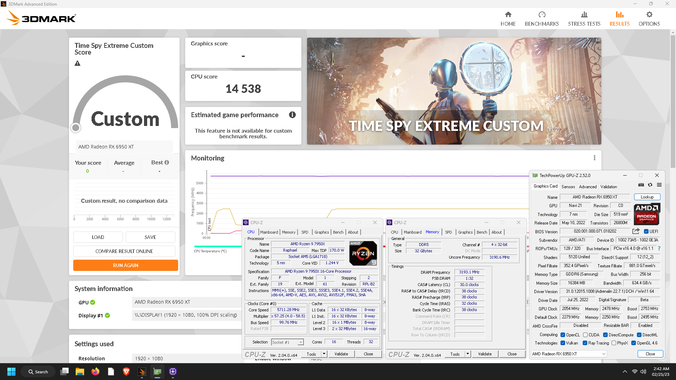Switch to CPU-Z taskbar icon
Screen dimensions: 676x380
coord(173,372)
